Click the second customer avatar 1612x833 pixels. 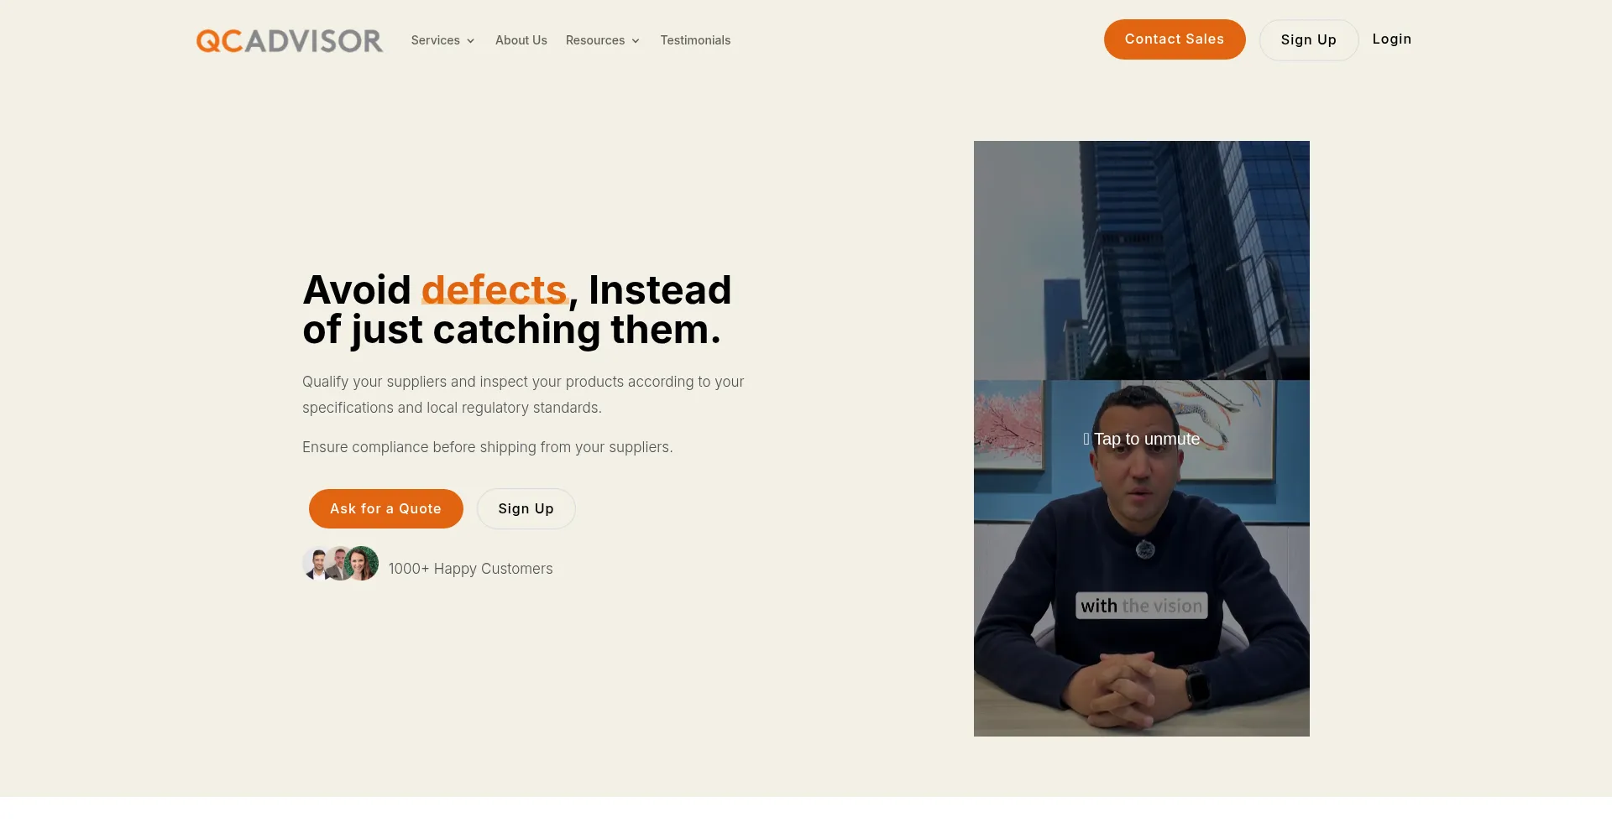[x=338, y=564]
